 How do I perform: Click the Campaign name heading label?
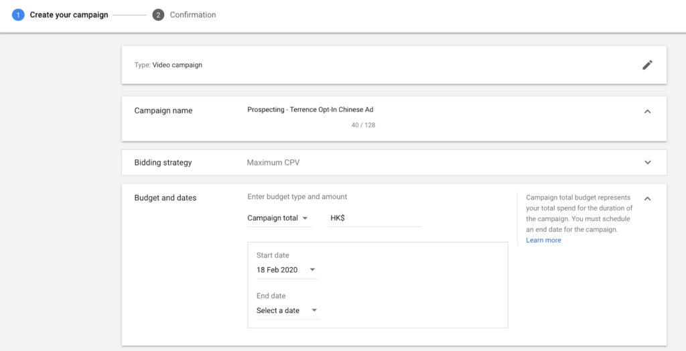click(163, 111)
